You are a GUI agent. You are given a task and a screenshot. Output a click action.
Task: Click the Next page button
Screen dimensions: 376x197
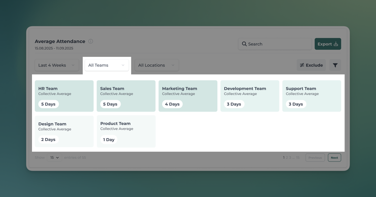tap(334, 158)
